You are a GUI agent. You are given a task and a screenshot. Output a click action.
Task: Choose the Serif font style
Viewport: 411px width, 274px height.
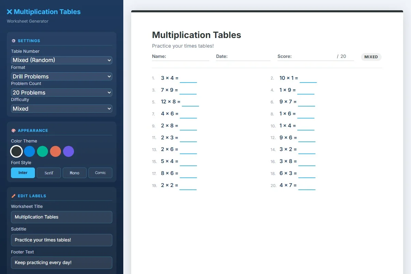click(x=49, y=173)
